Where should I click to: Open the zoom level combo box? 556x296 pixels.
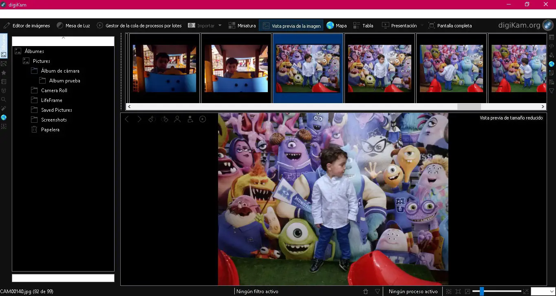[x=543, y=292]
